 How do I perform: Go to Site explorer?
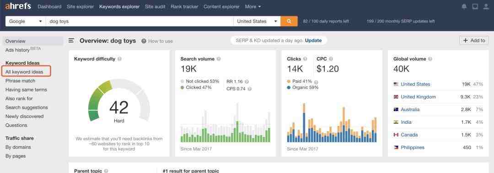point(81,6)
